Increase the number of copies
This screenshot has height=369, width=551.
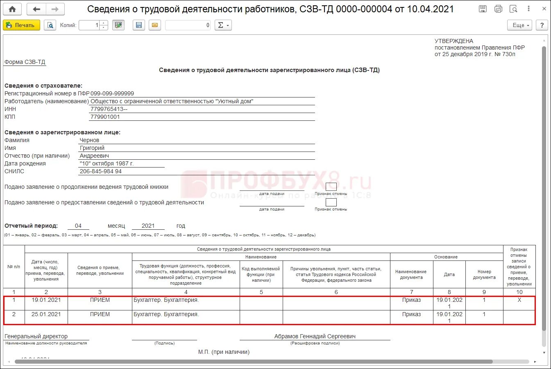(x=104, y=23)
